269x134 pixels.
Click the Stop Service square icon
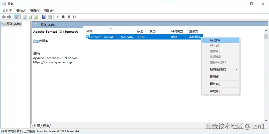63,17
